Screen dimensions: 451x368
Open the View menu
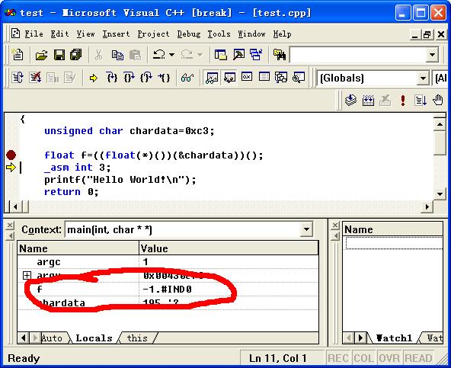click(x=85, y=34)
